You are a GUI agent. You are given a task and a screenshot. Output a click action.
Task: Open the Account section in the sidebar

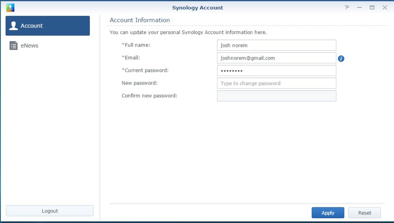tap(48, 26)
